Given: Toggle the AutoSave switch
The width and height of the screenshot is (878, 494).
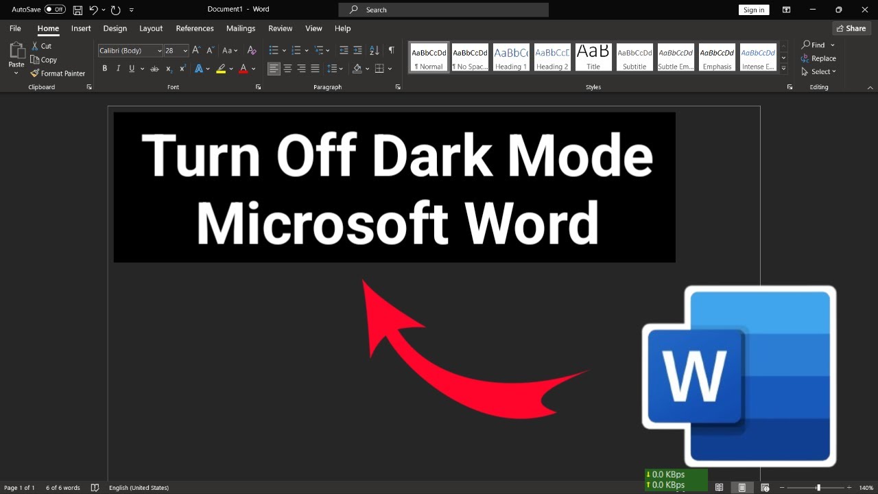Looking at the screenshot, I should click(55, 10).
